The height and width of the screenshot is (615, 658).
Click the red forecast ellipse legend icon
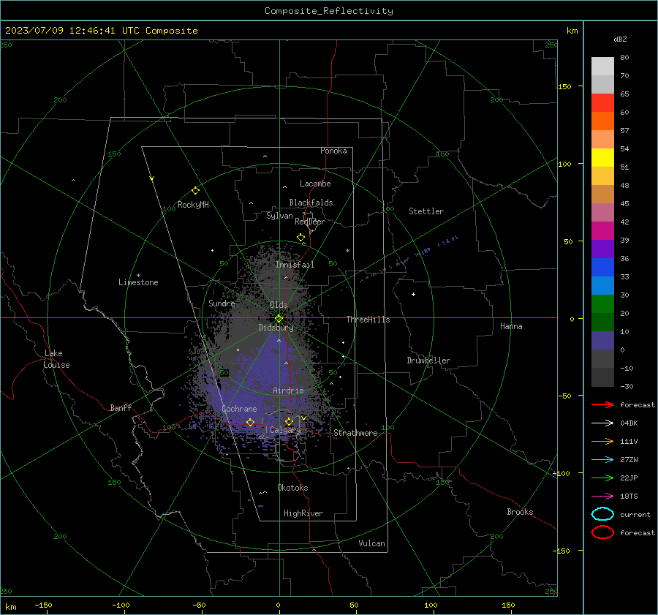tap(602, 532)
